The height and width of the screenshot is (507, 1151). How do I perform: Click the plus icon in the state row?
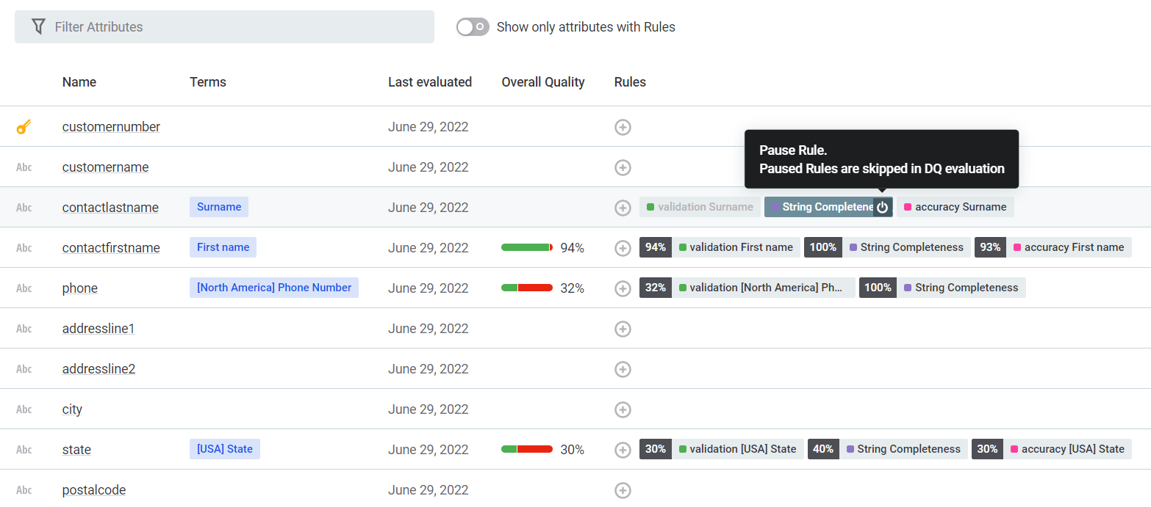tap(623, 451)
